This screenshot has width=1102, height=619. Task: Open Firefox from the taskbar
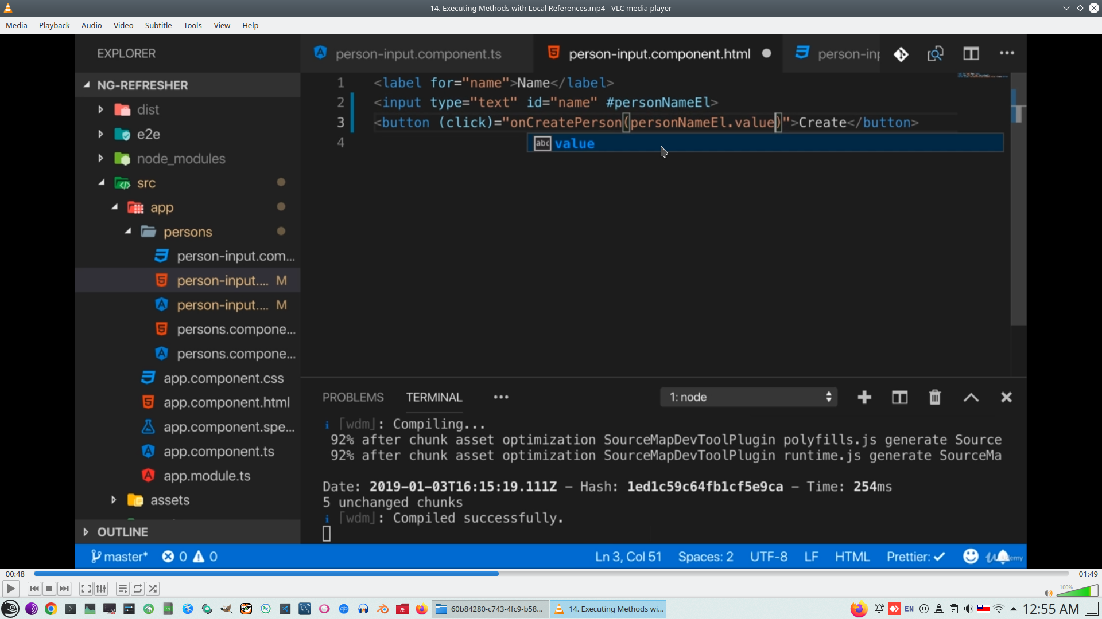tap(422, 609)
